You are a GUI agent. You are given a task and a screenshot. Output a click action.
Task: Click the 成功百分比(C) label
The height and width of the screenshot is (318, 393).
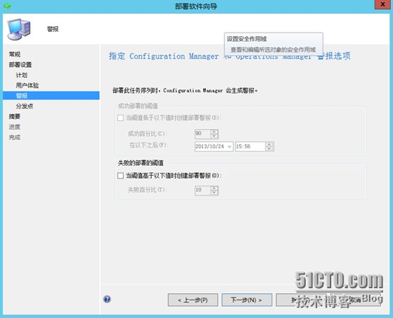148,134
